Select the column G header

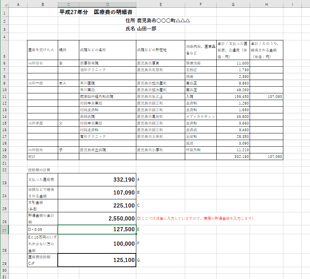pos(233,4)
